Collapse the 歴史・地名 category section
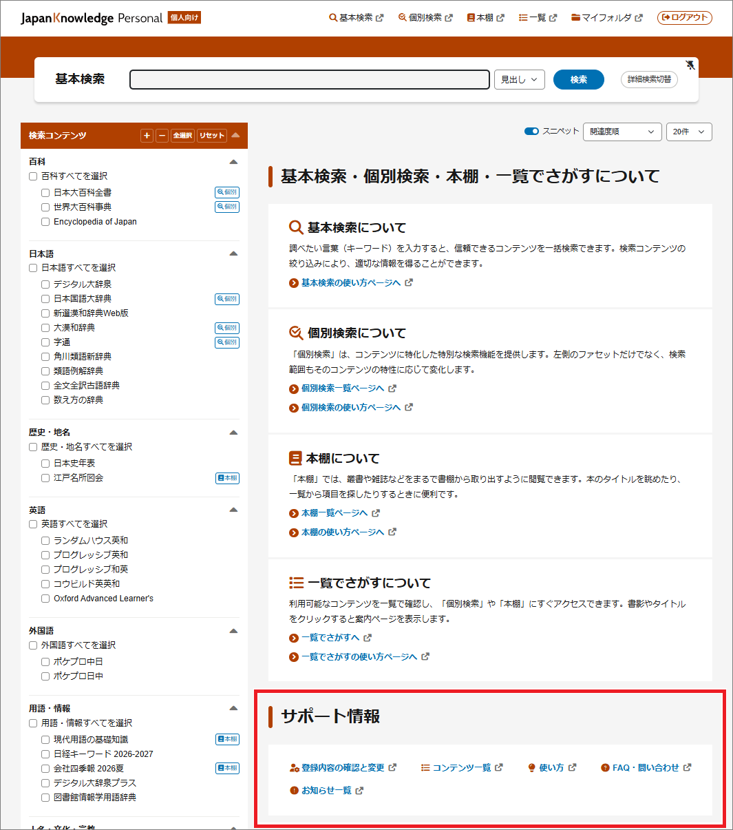Viewport: 733px width, 830px height. pyautogui.click(x=233, y=433)
